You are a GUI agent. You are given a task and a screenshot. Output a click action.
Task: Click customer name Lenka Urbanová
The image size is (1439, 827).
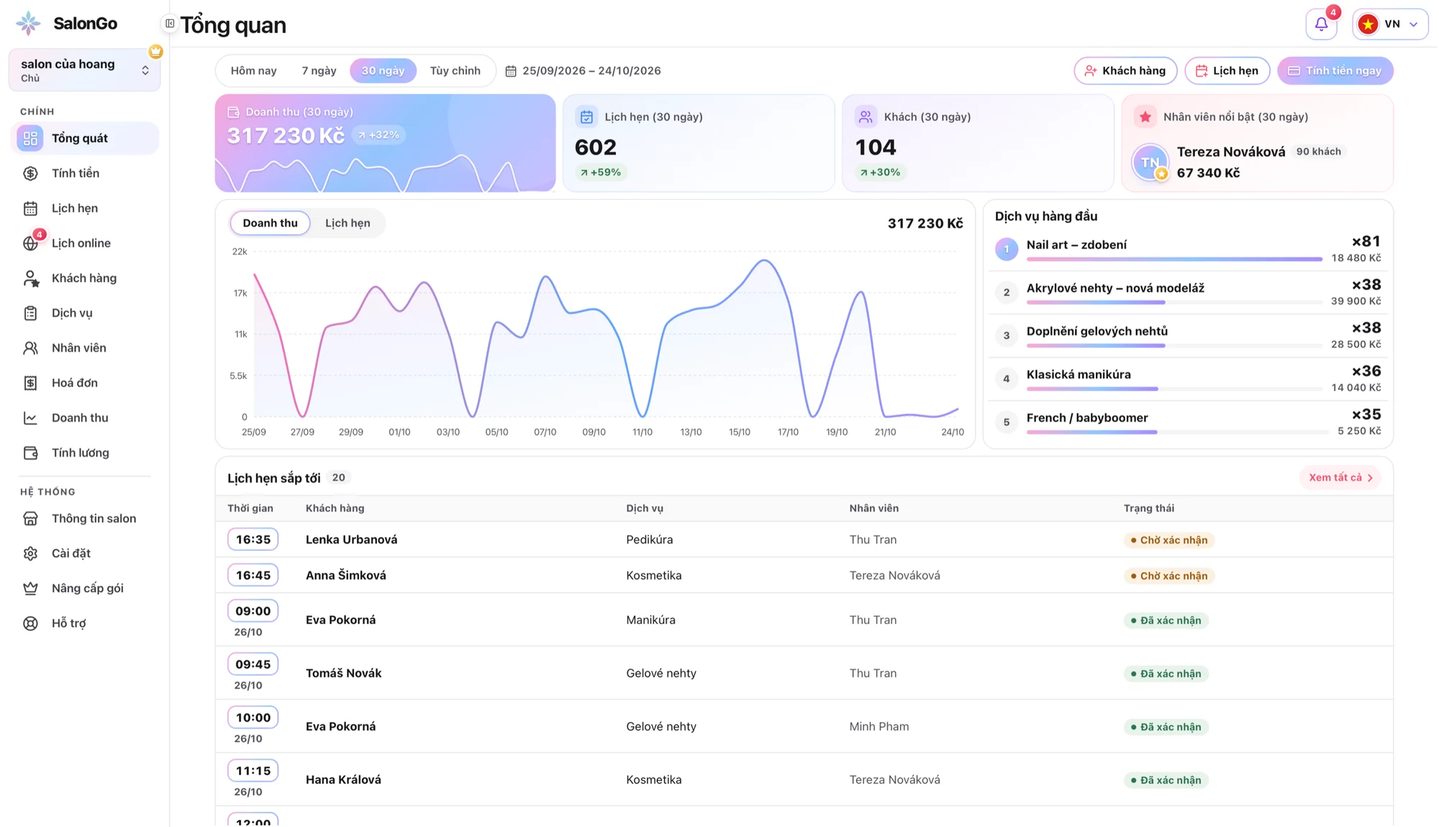(x=351, y=539)
